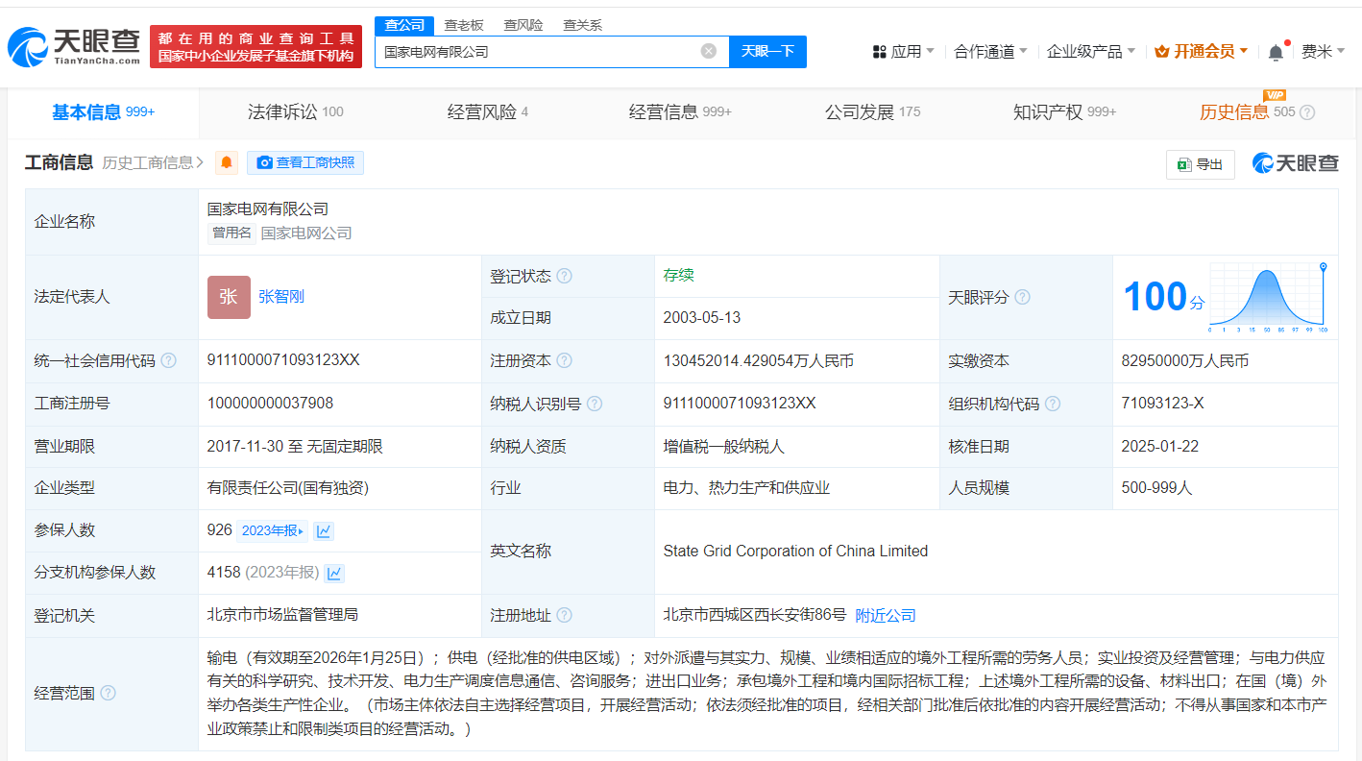Screen dimensions: 1362x761
Task: Open the 历史信息 VIP tab
Action: point(1247,112)
